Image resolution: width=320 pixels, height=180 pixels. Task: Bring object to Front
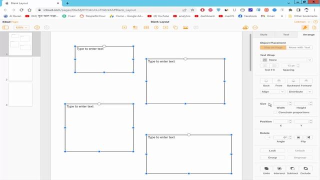[x=279, y=81]
